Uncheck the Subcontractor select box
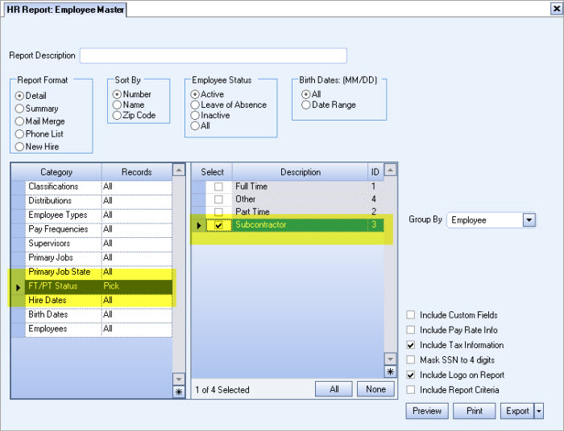 point(218,225)
